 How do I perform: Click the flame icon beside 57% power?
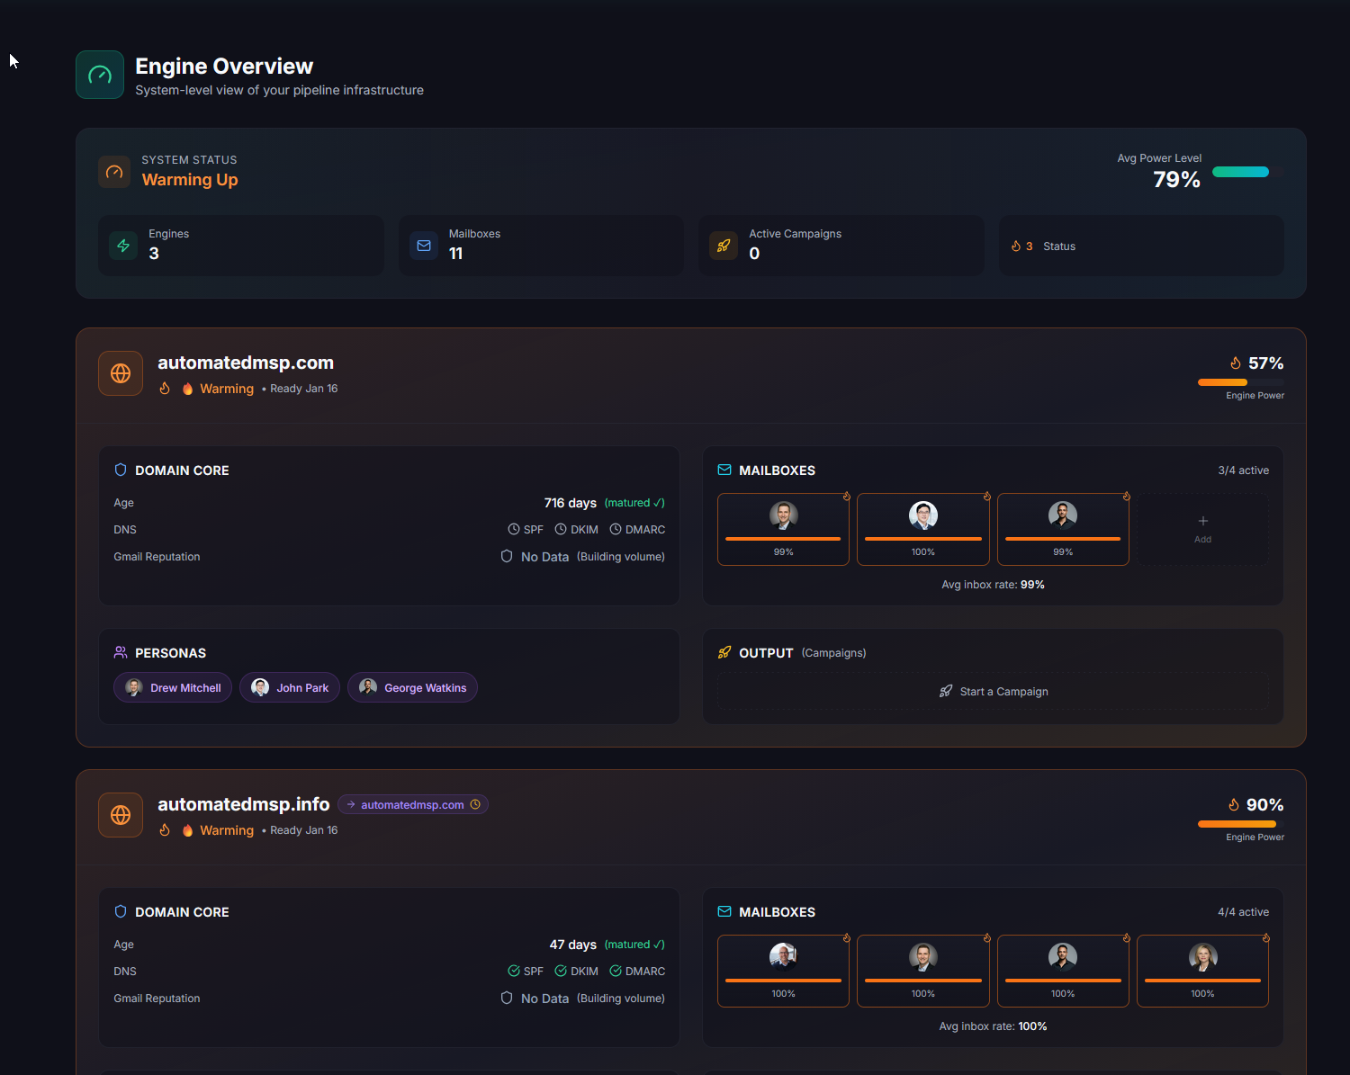[1236, 363]
